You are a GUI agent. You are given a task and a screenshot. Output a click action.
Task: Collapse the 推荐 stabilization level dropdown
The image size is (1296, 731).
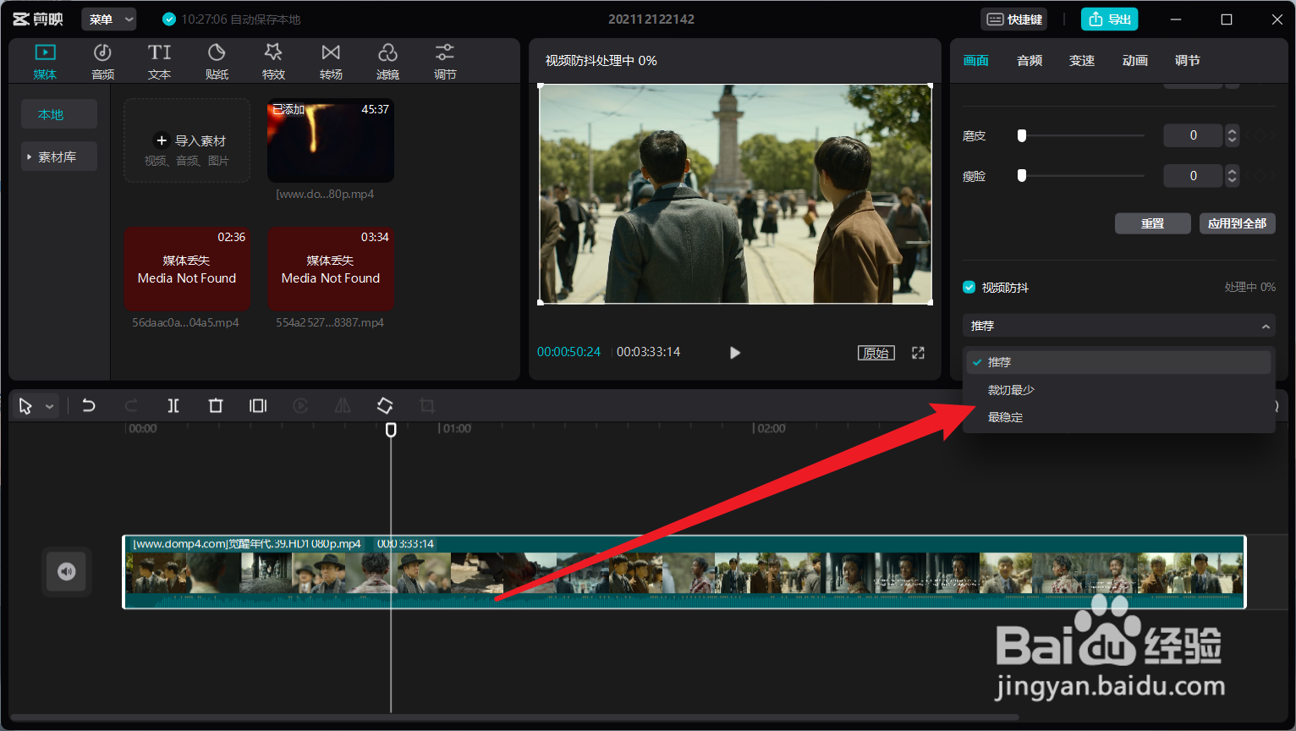[1118, 326]
